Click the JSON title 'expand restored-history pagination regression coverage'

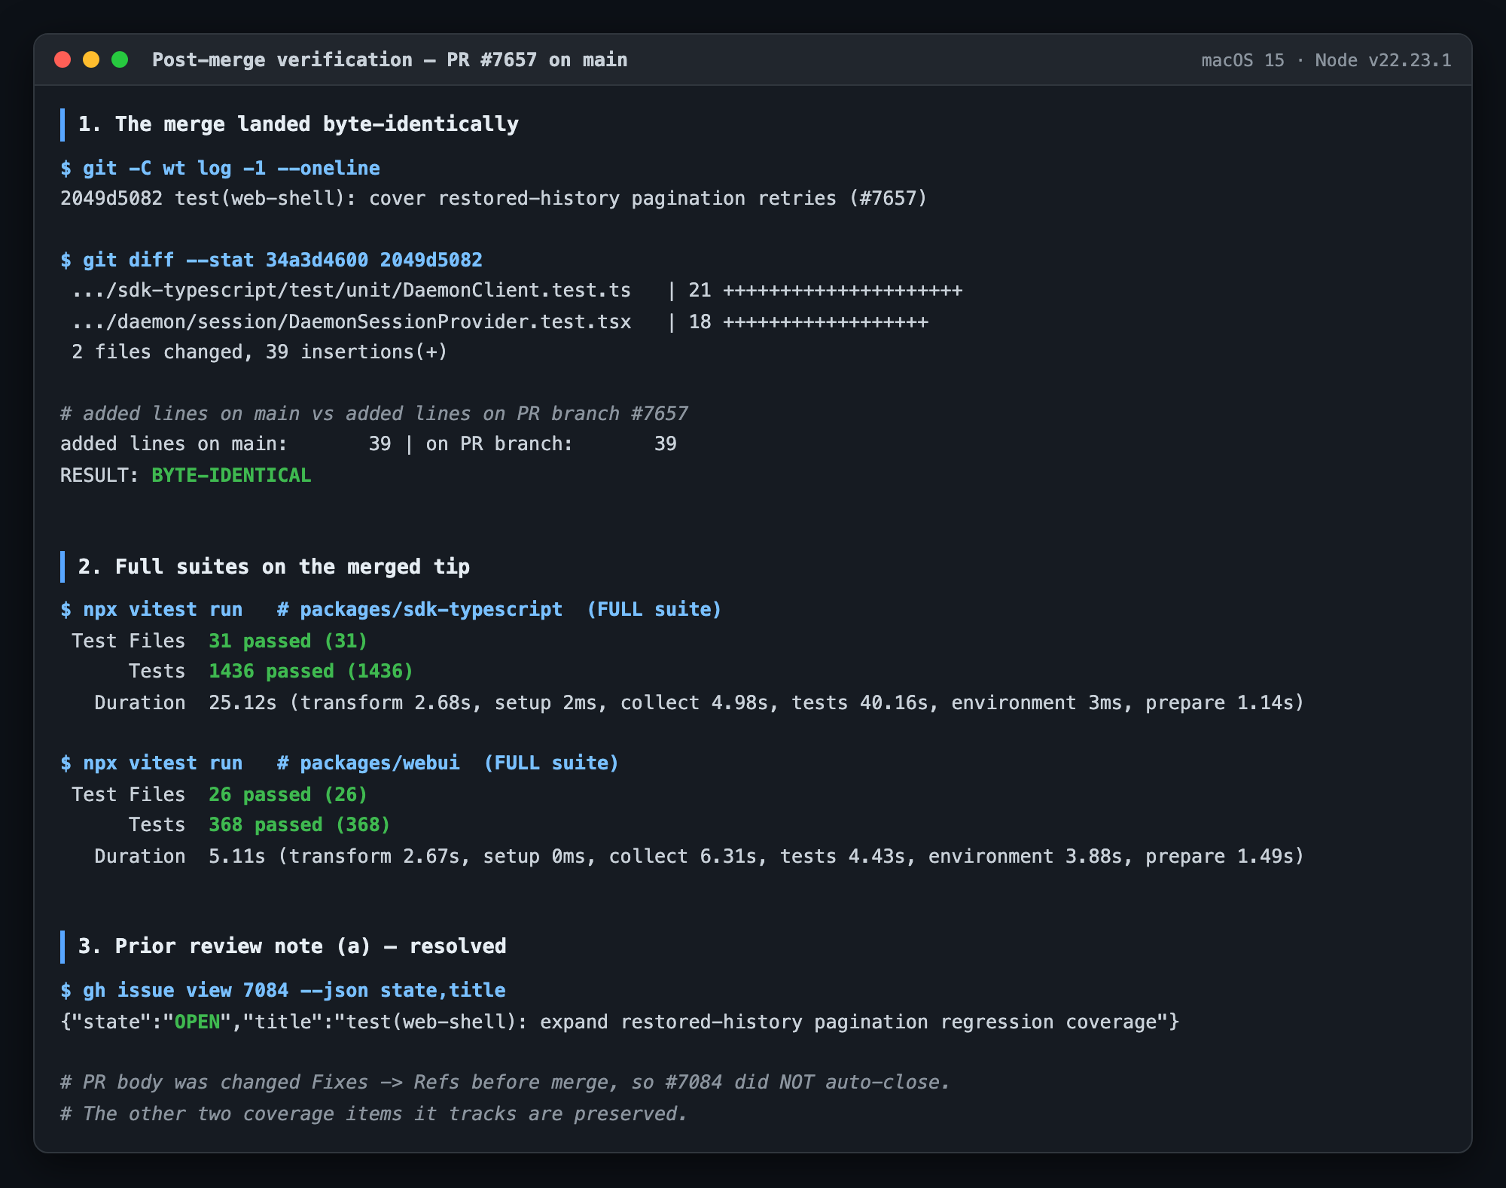(x=849, y=1022)
